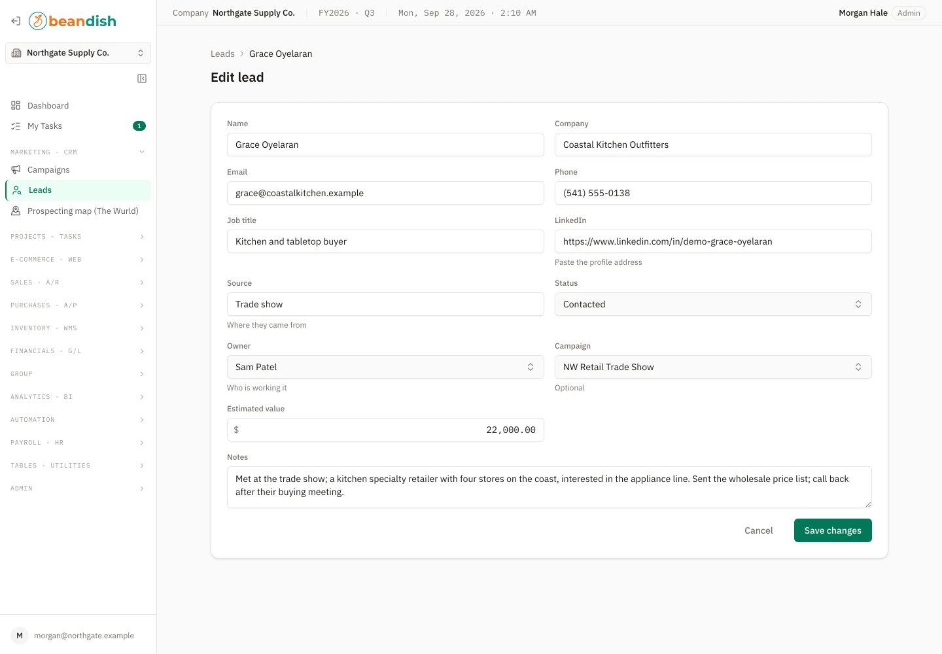The height and width of the screenshot is (654, 942).
Task: Expand the Sales A/R section
Action: [78, 283]
